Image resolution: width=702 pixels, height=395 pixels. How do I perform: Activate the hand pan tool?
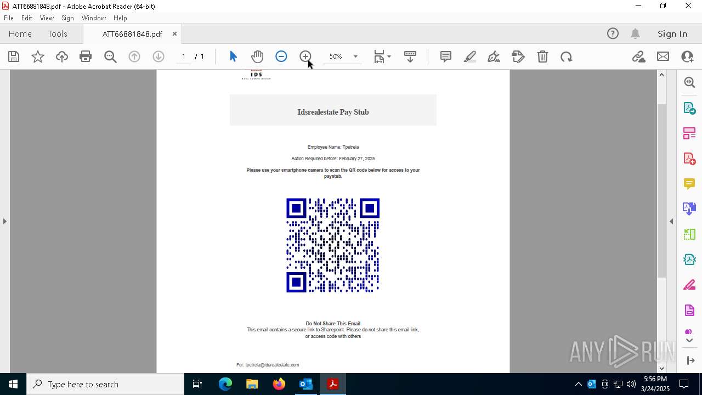click(x=257, y=57)
